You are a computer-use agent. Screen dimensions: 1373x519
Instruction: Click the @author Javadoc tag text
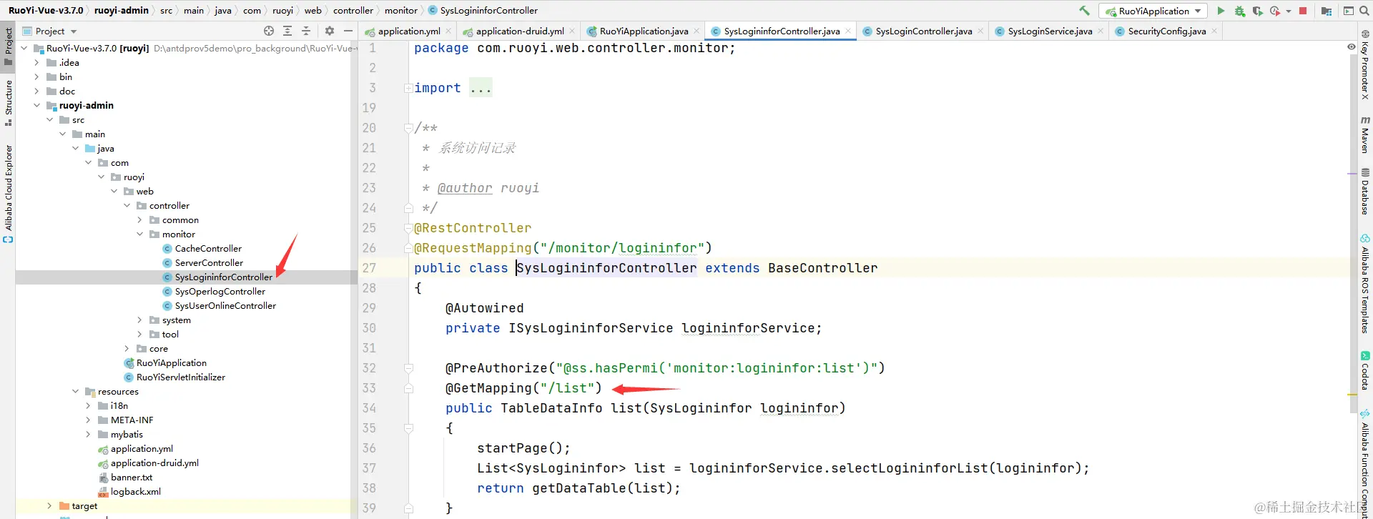point(465,188)
